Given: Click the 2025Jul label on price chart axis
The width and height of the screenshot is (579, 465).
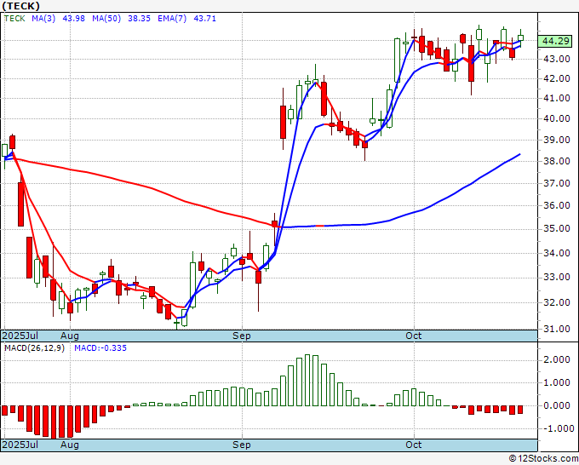Looking at the screenshot, I should (x=20, y=336).
